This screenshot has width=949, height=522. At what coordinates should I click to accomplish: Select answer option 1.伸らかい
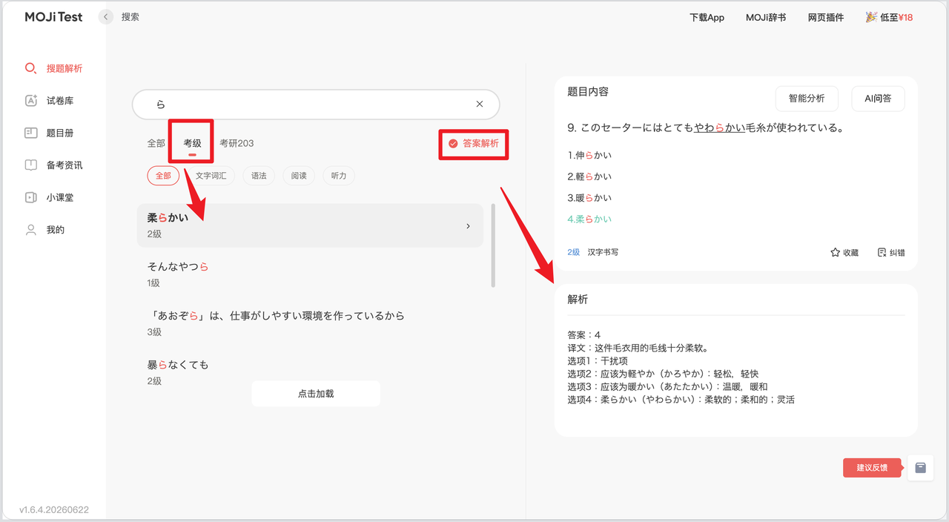[x=589, y=155]
